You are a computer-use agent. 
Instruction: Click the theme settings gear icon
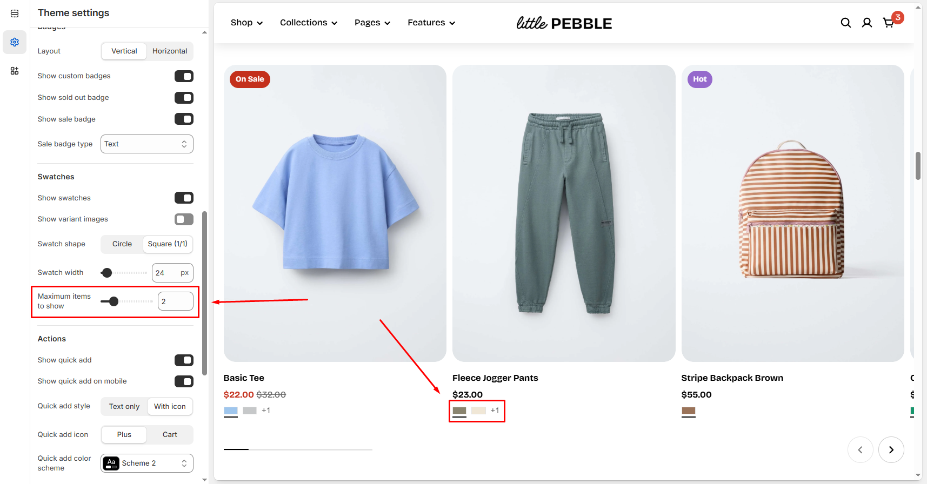click(x=15, y=42)
